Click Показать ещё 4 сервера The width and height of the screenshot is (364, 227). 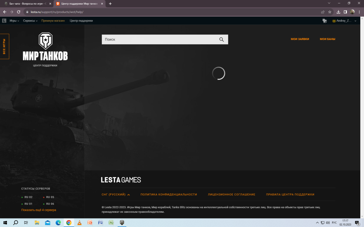pos(39,210)
